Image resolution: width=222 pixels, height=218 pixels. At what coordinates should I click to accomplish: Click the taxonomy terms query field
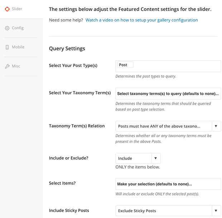(x=168, y=94)
